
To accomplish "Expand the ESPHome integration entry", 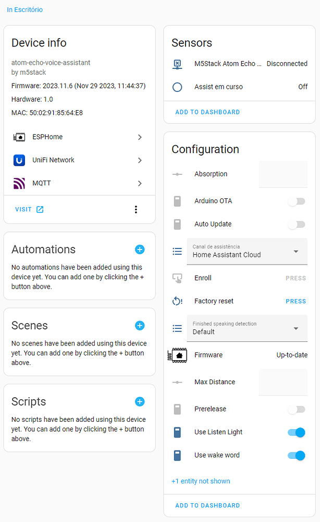I will (x=139, y=137).
